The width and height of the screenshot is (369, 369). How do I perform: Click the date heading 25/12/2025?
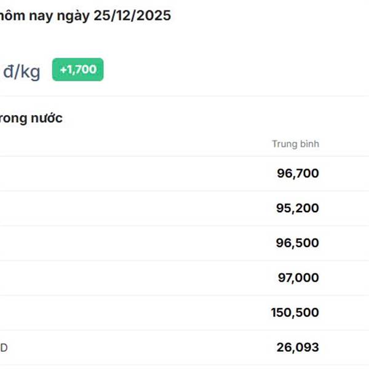tap(132, 16)
